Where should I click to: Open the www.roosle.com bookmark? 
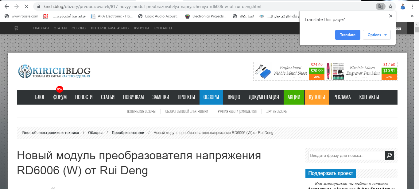click(x=22, y=16)
